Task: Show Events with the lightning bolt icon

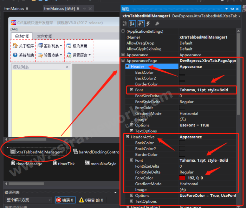Action: (x=148, y=24)
